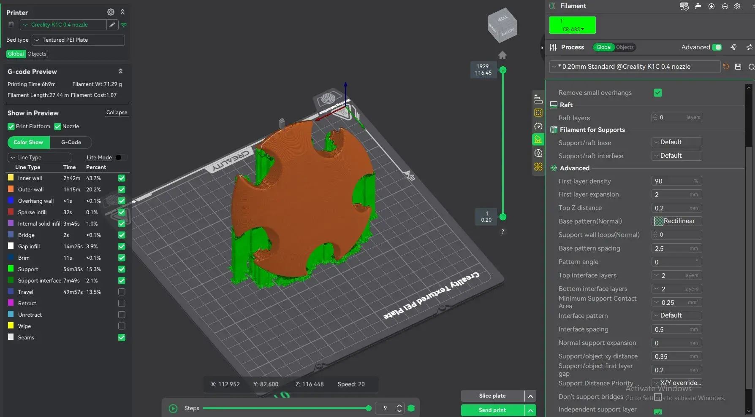Open the Bed type dropdown
The image size is (755, 417).
pyautogui.click(x=79, y=40)
